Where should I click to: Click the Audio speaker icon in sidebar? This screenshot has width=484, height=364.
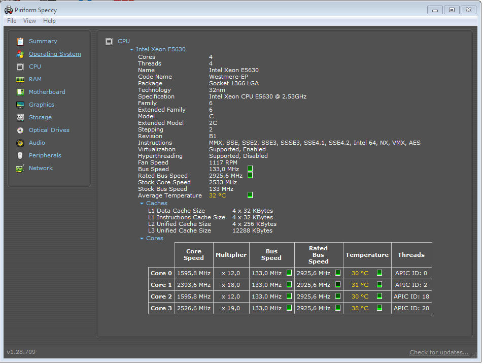coord(20,143)
